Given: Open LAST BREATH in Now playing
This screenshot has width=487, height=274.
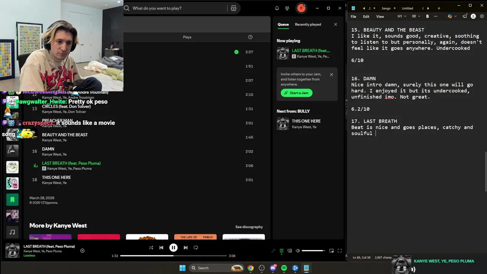Looking at the screenshot, I should pos(307,53).
